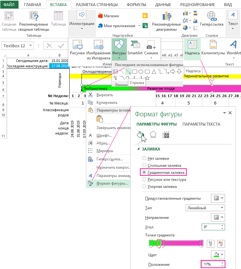Open ПАРАМЕТРЫ ТЕКСТА tab in panel
Screen dimensions: 241x269
[x=201, y=124]
